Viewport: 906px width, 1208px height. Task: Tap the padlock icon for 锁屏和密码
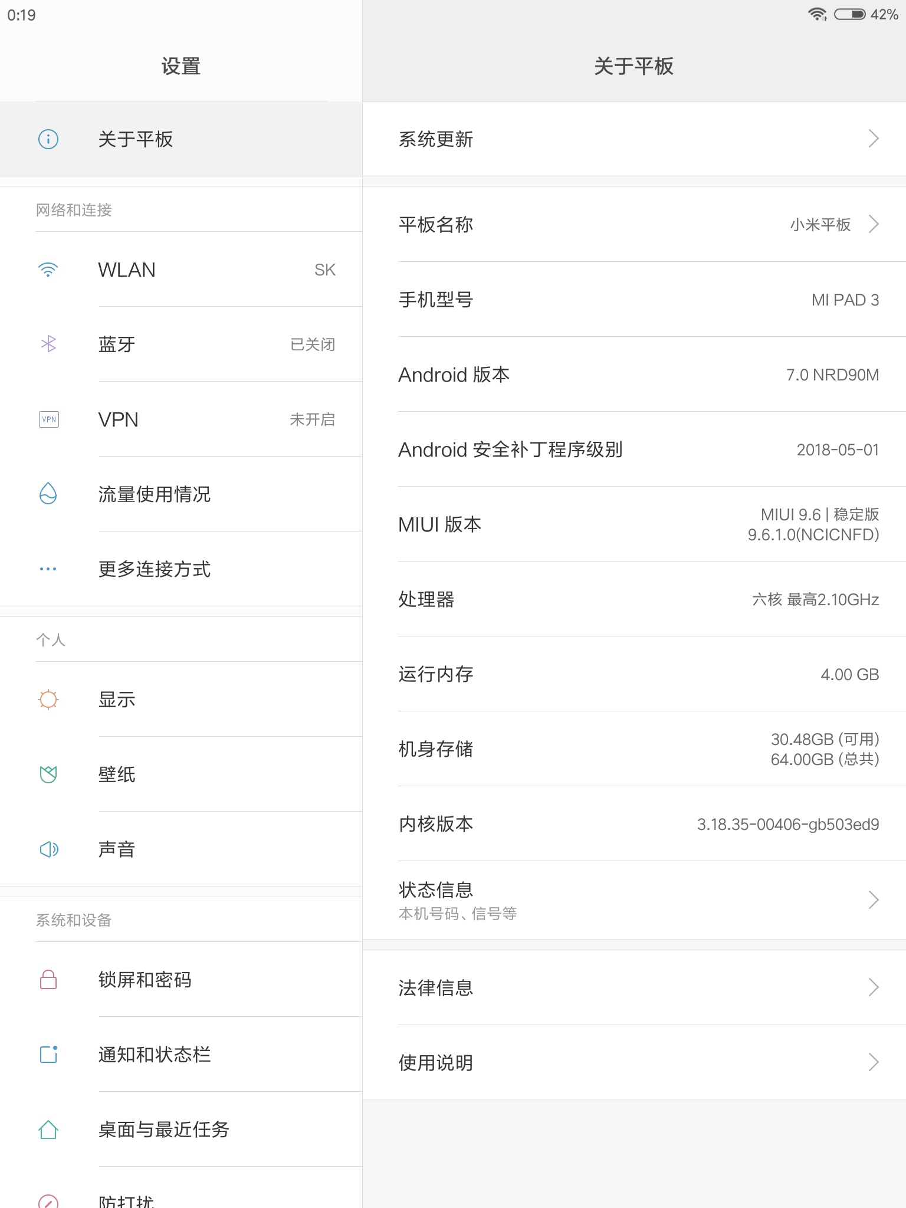tap(48, 979)
